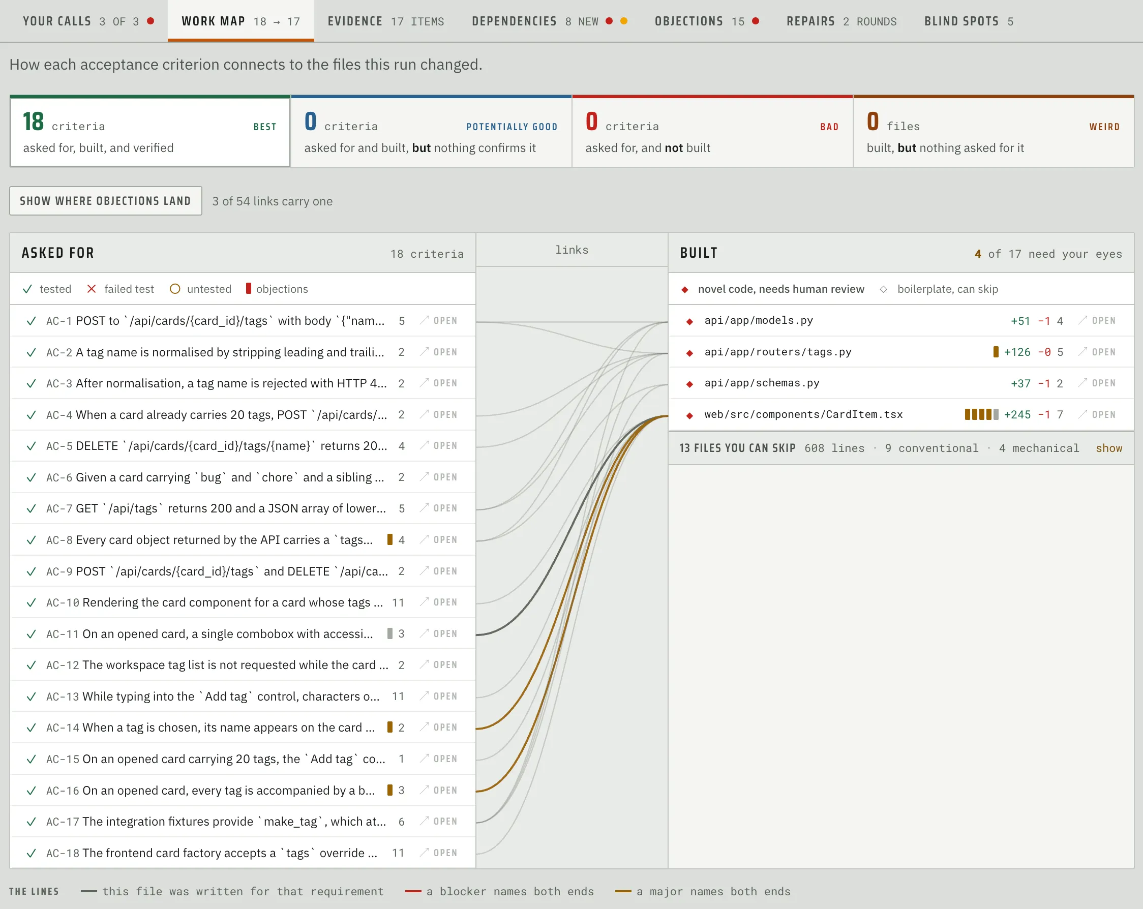Show the 13 files you can skip
Image resolution: width=1143 pixels, height=909 pixels.
click(1108, 448)
